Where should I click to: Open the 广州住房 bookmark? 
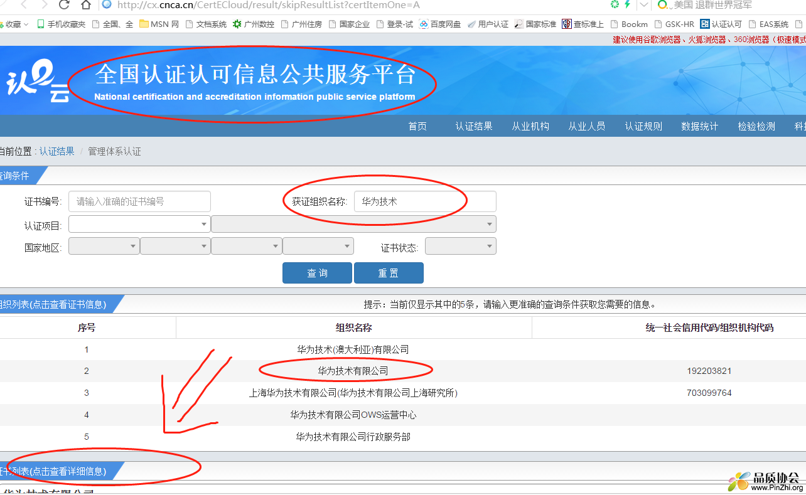coord(301,24)
